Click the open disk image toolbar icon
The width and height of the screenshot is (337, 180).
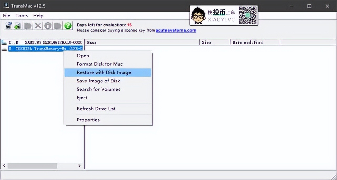pyautogui.click(x=9, y=26)
